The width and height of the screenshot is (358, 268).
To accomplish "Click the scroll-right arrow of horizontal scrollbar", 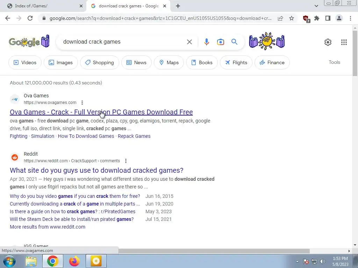I will 349,251.
